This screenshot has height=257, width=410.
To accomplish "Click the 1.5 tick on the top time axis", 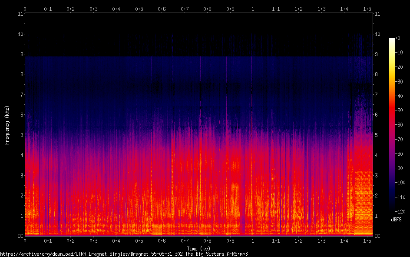I will click(367, 9).
